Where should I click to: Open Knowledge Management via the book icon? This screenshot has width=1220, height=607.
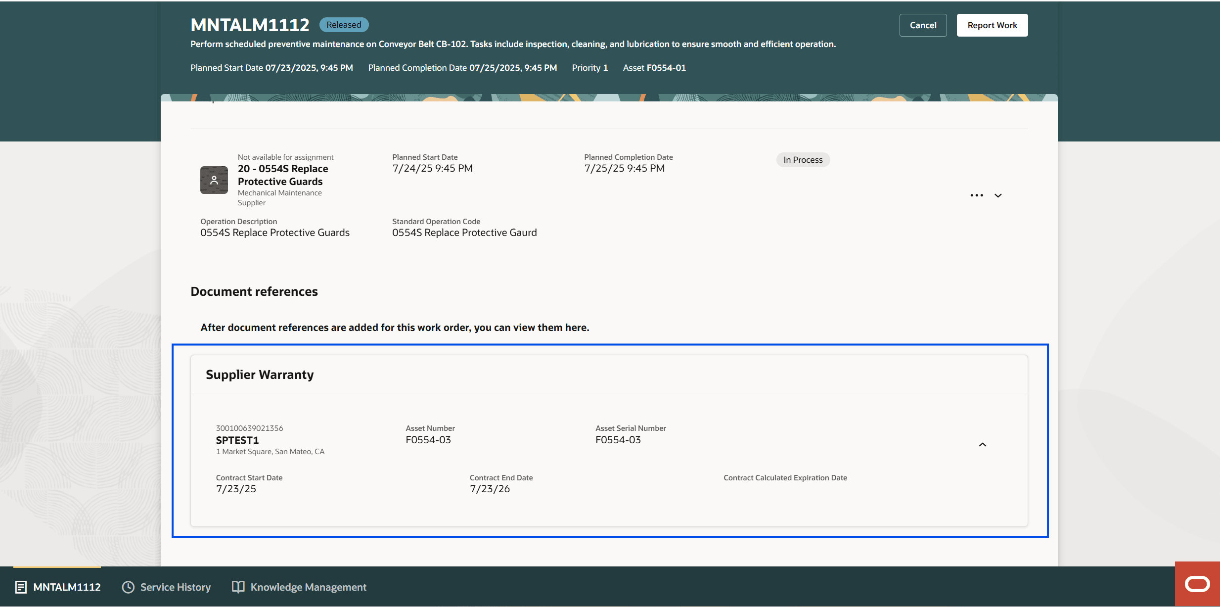239,586
